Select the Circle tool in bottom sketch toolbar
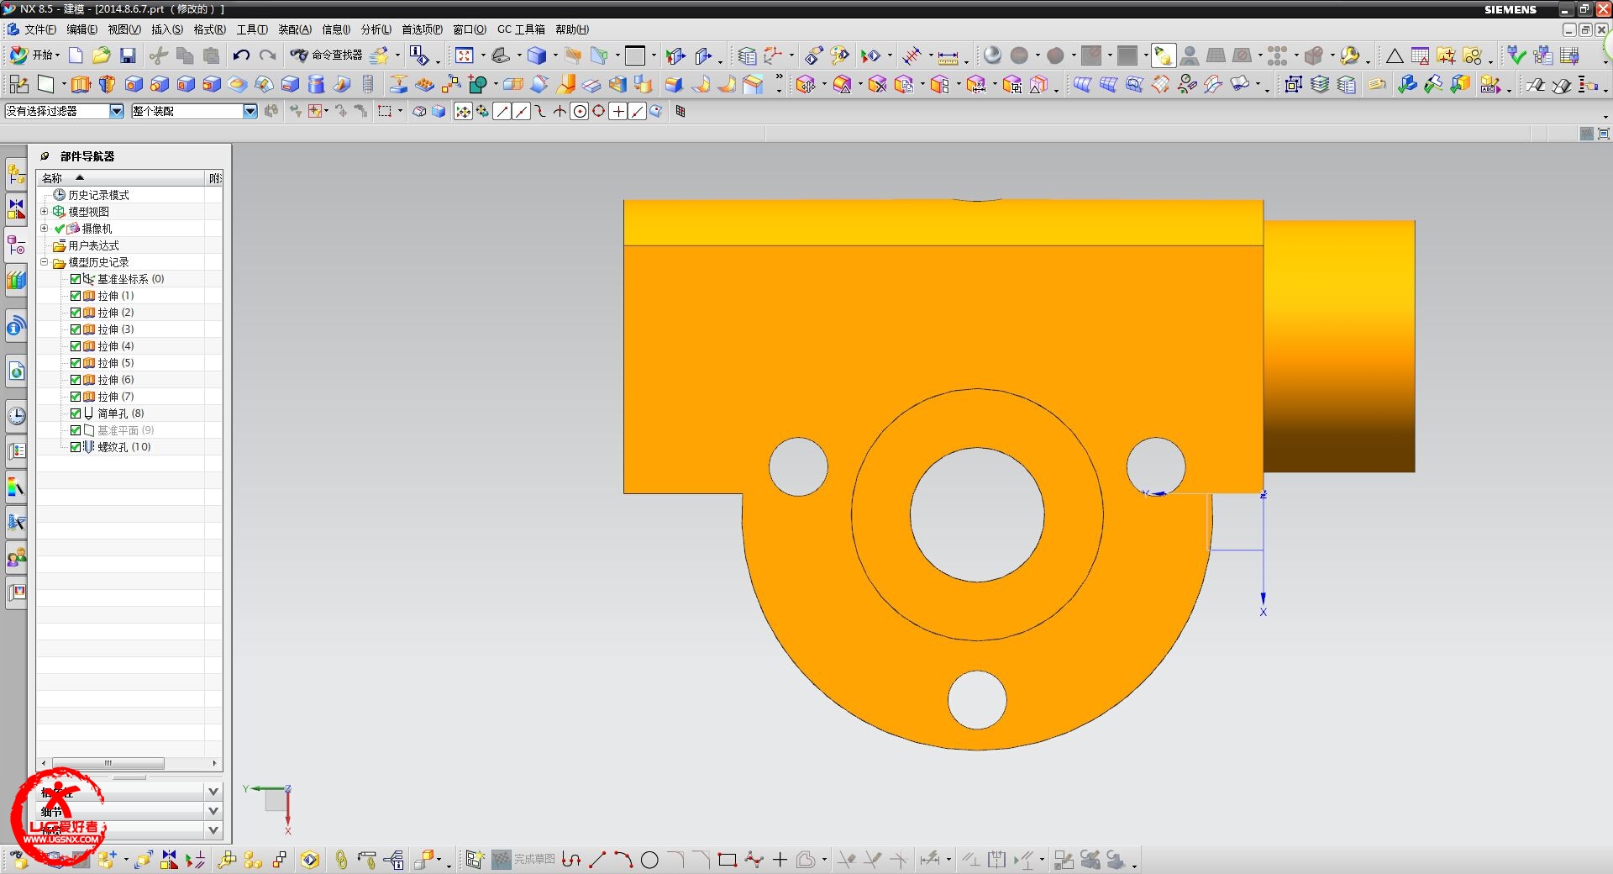The height and width of the screenshot is (874, 1613). click(x=649, y=860)
